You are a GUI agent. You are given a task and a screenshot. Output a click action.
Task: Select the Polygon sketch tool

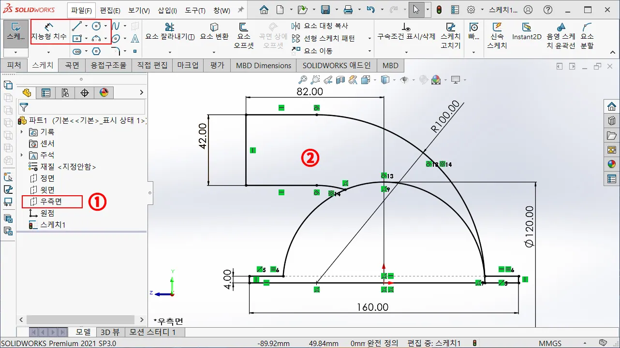pos(96,51)
